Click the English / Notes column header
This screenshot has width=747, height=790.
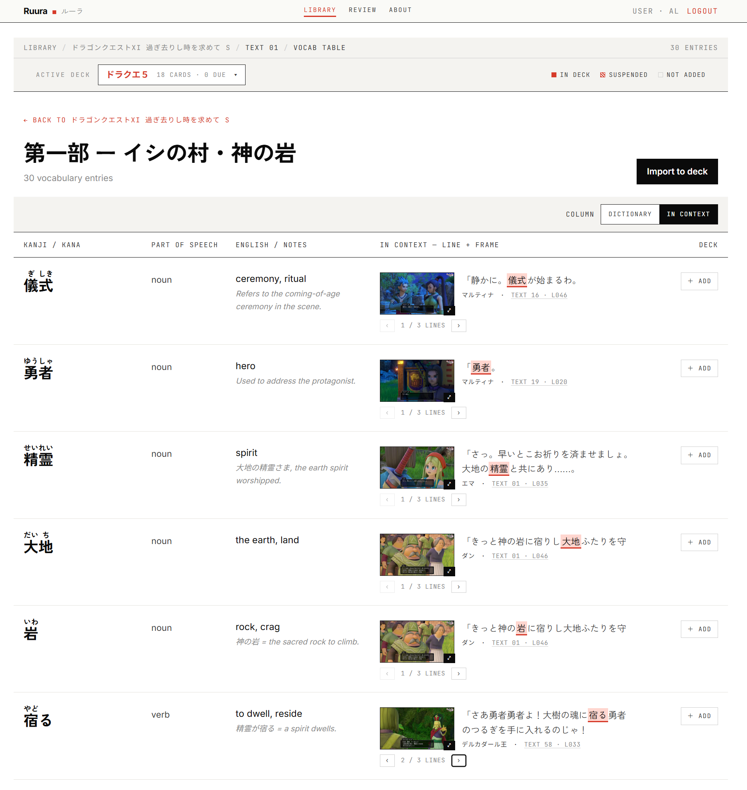[x=271, y=245]
